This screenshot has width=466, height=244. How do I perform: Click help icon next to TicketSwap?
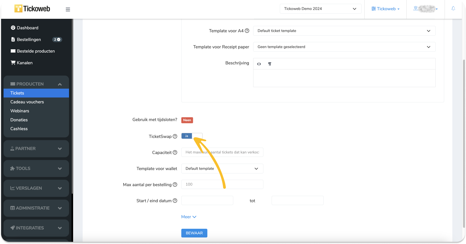pyautogui.click(x=175, y=136)
